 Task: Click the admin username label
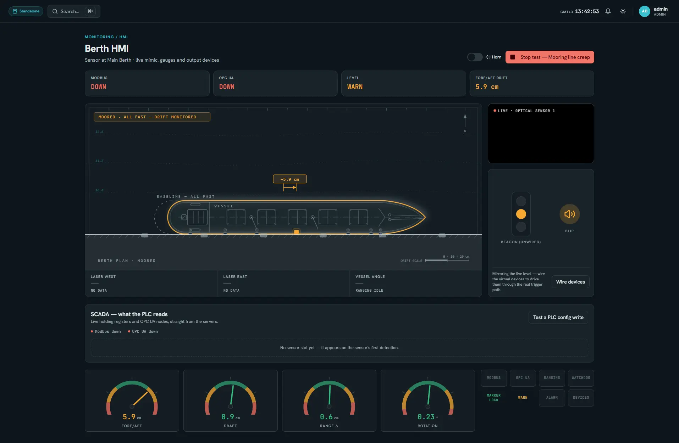click(661, 9)
